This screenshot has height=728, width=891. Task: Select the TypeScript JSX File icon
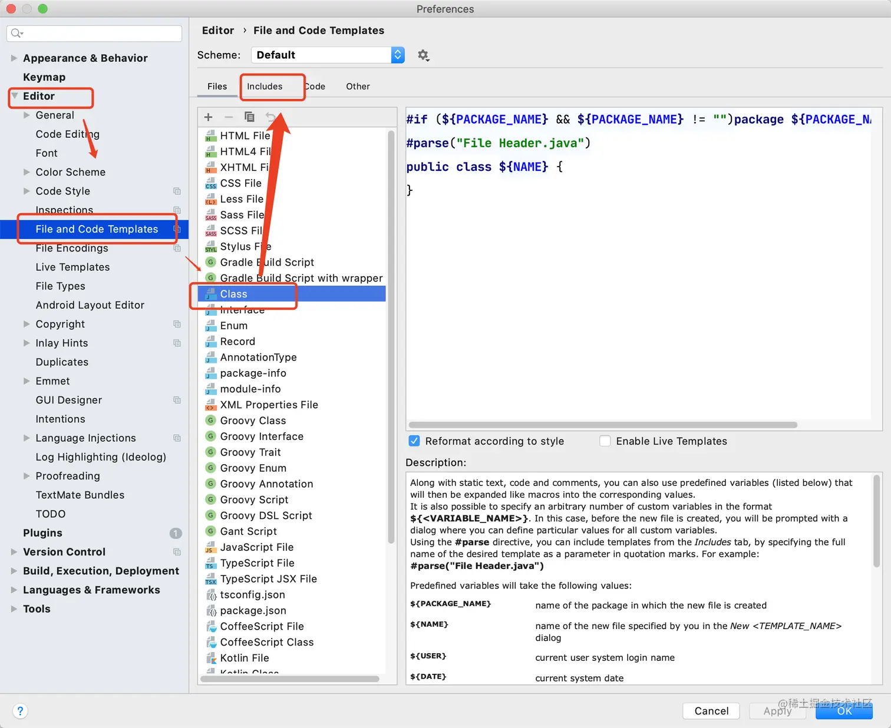pyautogui.click(x=210, y=580)
